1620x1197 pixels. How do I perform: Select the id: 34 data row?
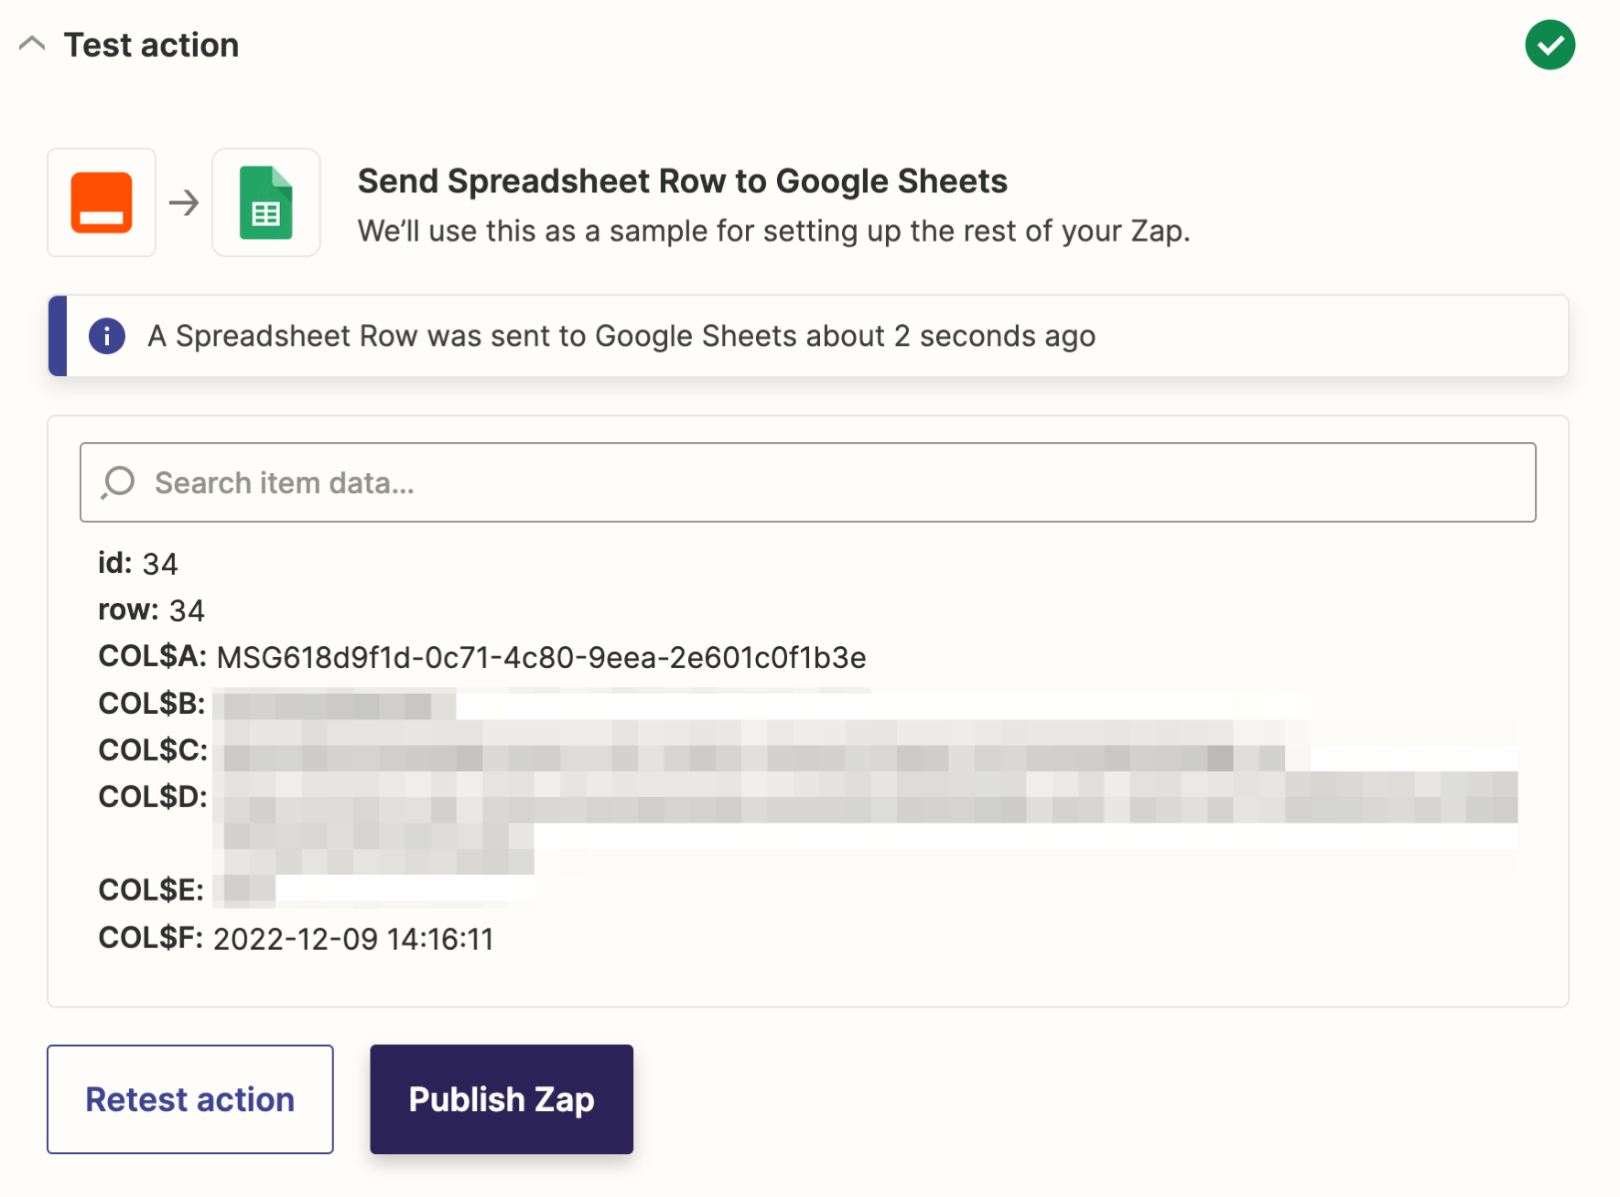click(x=138, y=563)
